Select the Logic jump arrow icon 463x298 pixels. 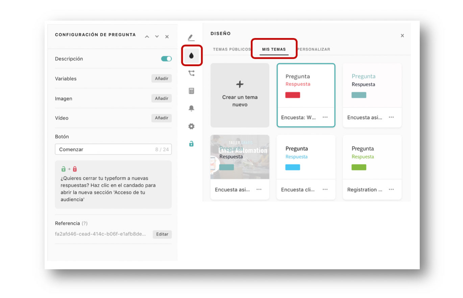click(x=191, y=73)
